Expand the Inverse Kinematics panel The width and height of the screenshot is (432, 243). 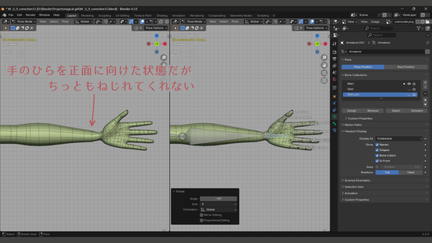(x=357, y=181)
